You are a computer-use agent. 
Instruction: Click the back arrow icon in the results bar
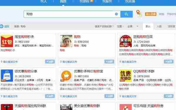1,26
